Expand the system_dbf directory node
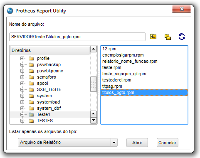The image size is (200, 158). coord(22,109)
